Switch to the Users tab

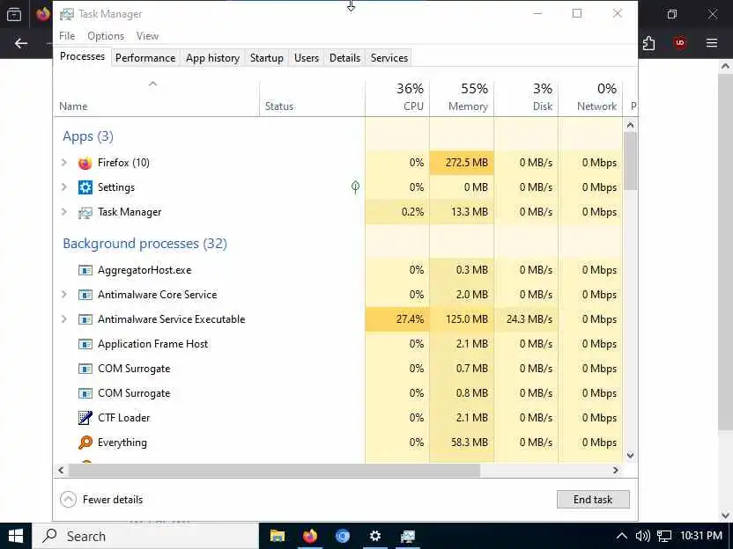[307, 58]
